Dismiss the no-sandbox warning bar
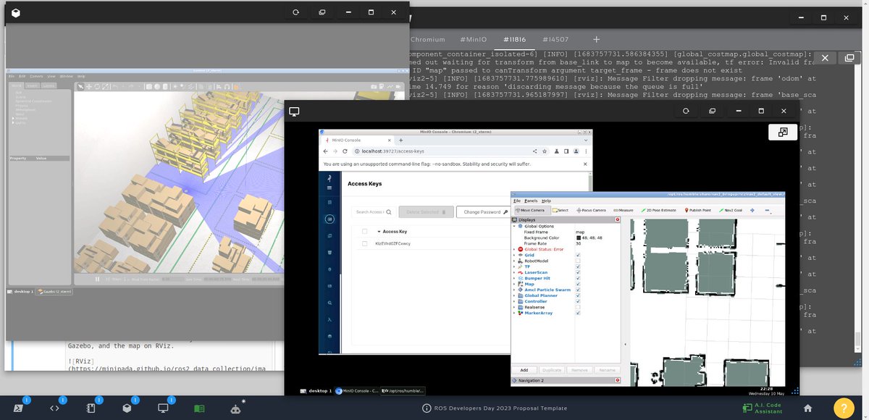 [x=584, y=164]
